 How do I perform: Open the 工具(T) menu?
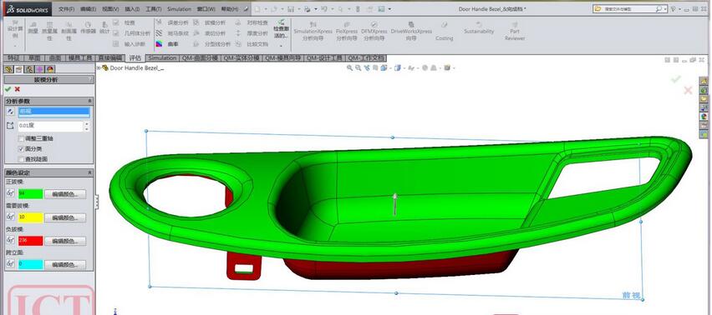(154, 9)
